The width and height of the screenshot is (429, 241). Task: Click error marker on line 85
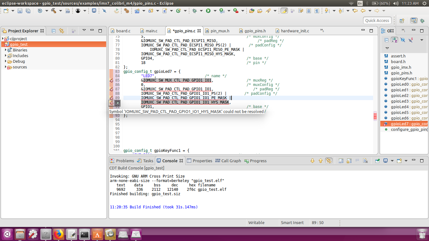tap(111, 80)
